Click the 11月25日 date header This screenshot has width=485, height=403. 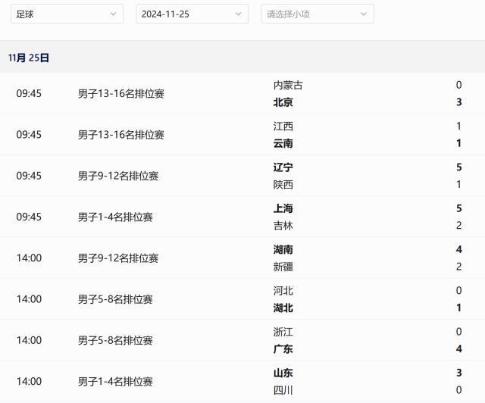(29, 58)
